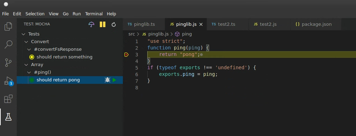Open the Extensions view
This screenshot has width=356, height=136.
[8, 99]
